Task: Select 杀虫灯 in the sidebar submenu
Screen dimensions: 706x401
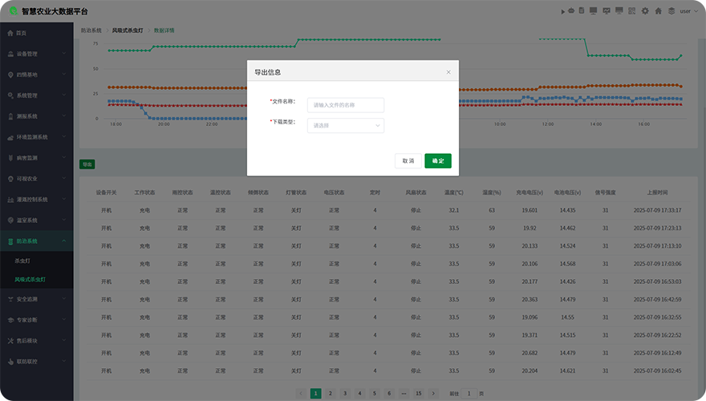Action: [x=22, y=261]
